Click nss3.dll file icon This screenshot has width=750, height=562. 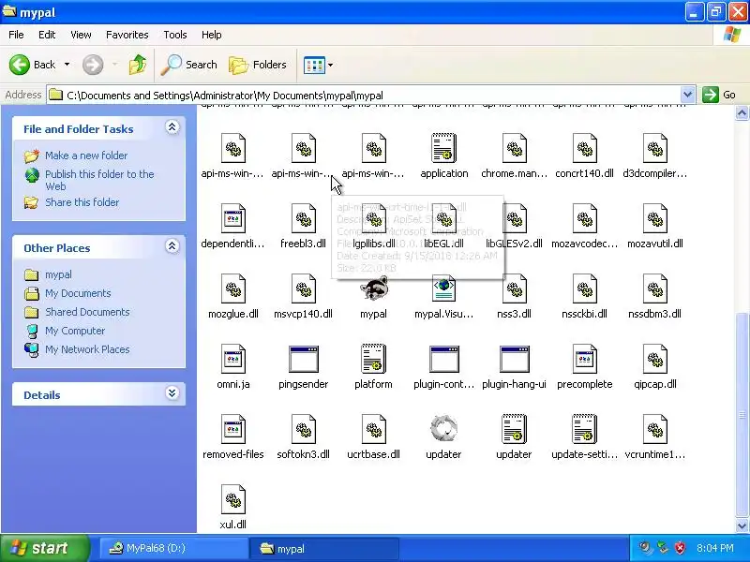tap(514, 288)
